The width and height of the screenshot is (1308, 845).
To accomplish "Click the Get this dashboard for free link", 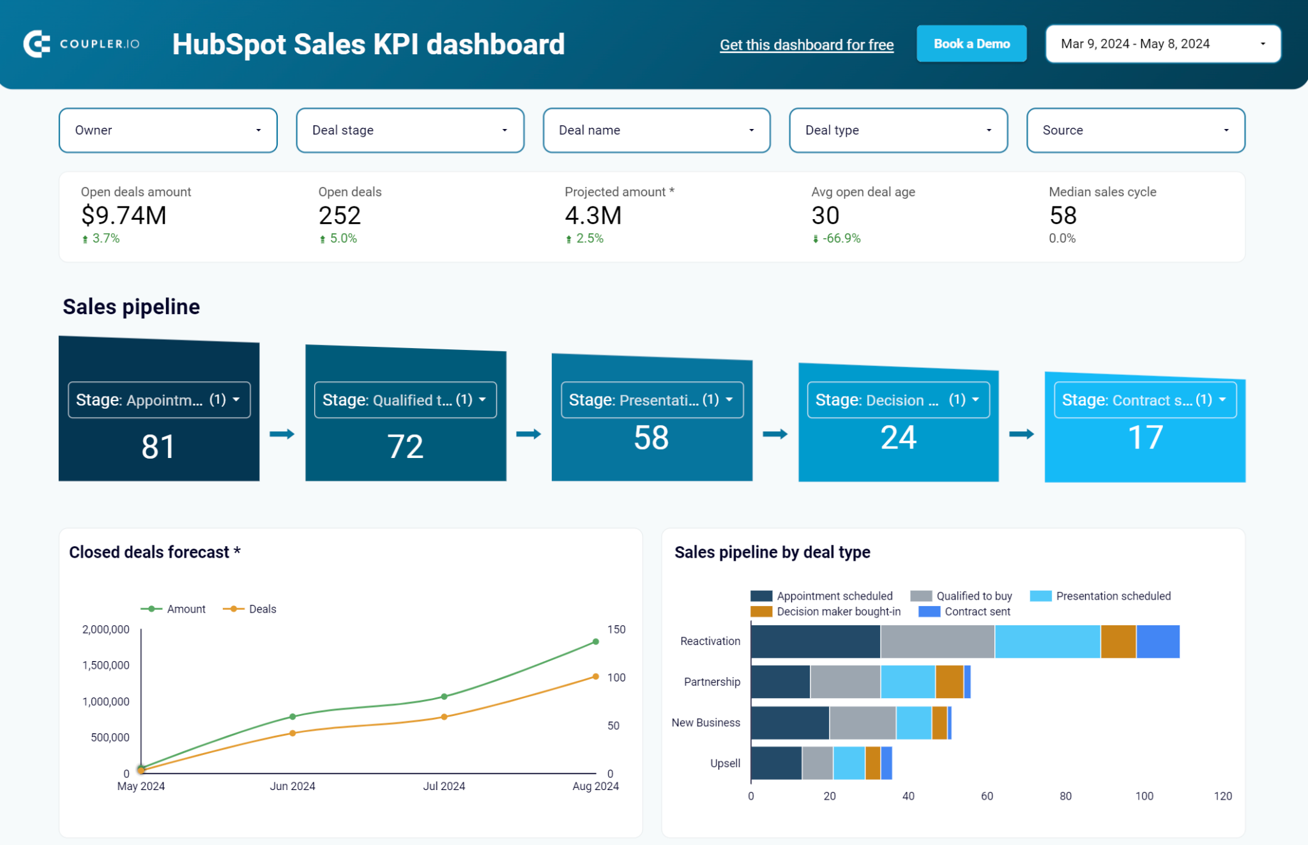I will [x=807, y=45].
